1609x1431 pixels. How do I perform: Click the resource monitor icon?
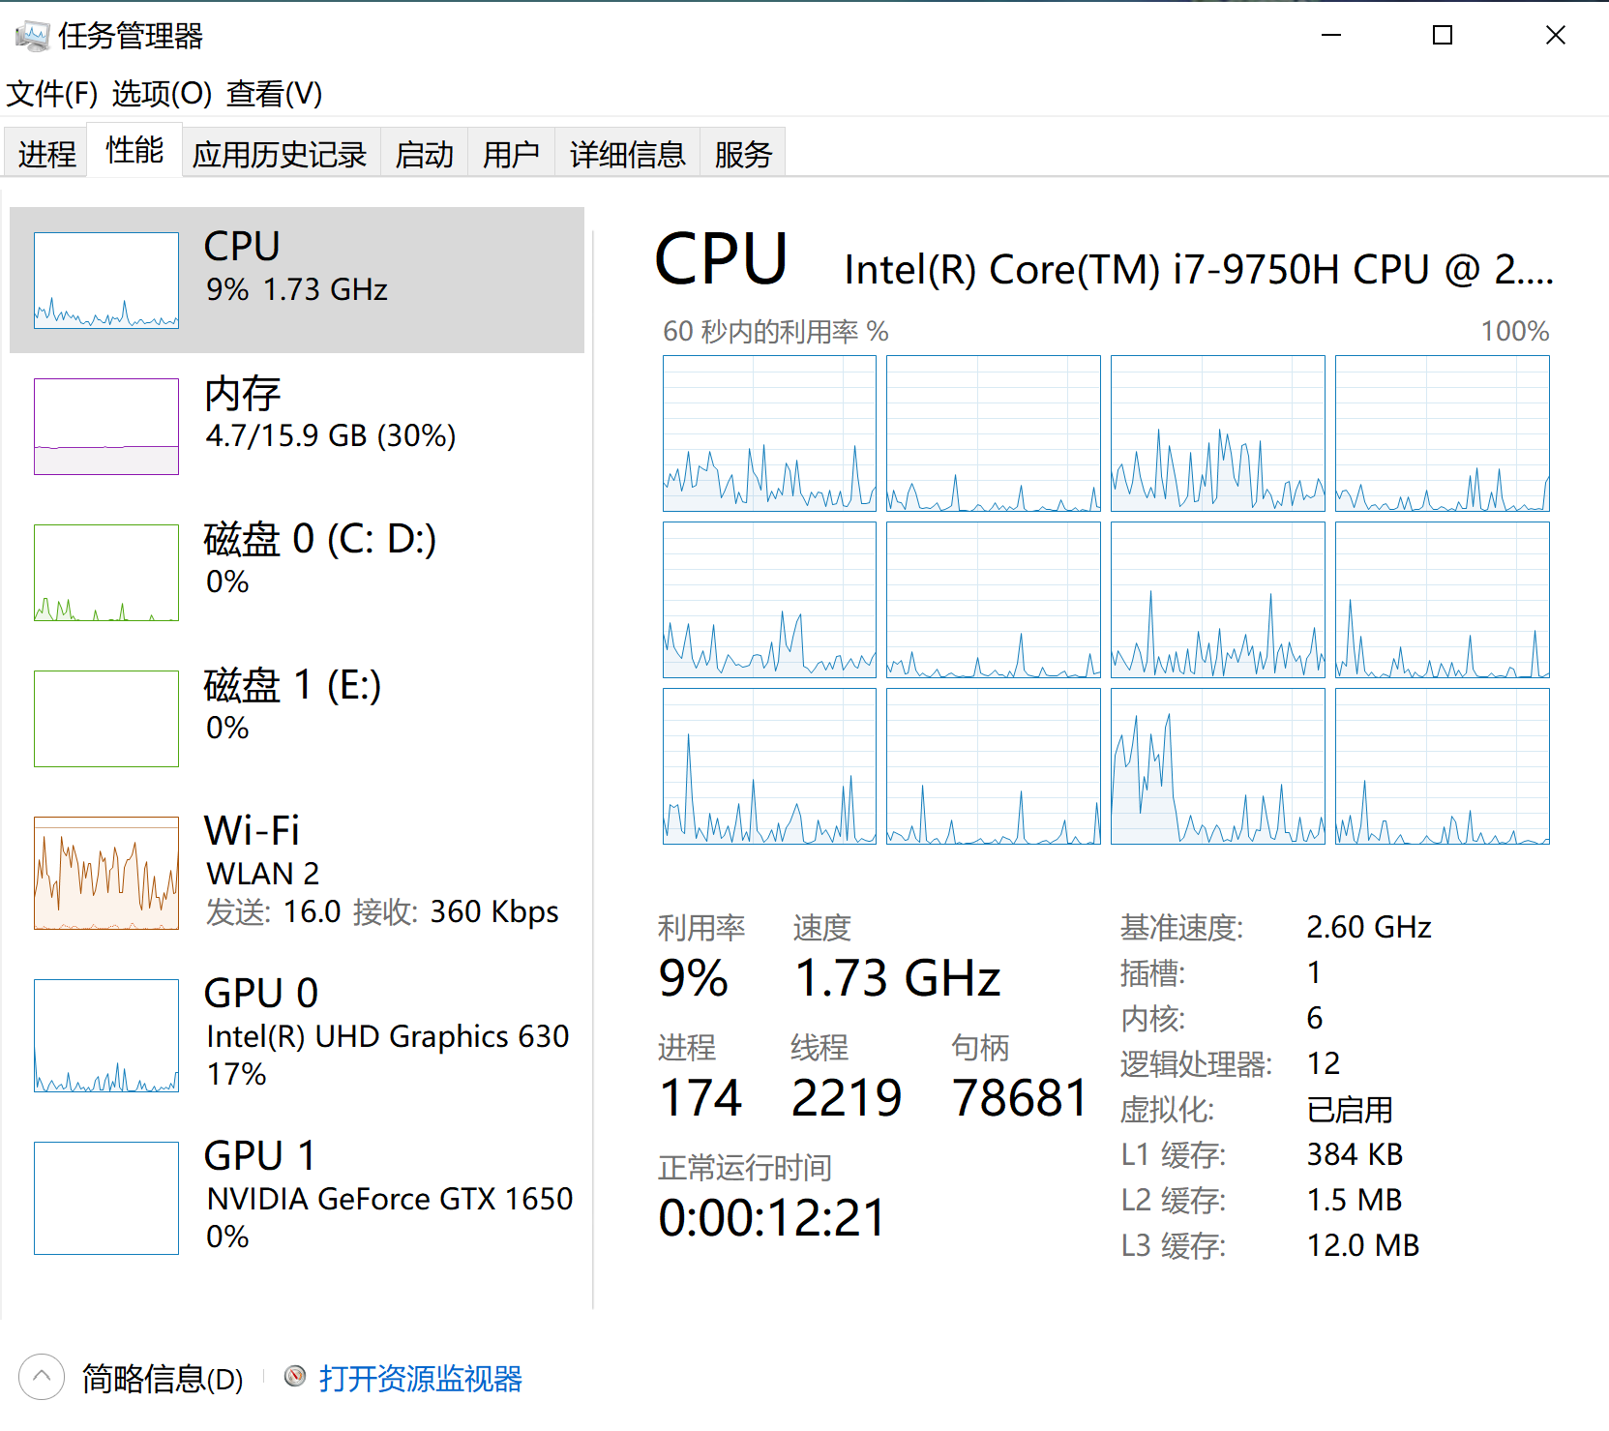(295, 1376)
